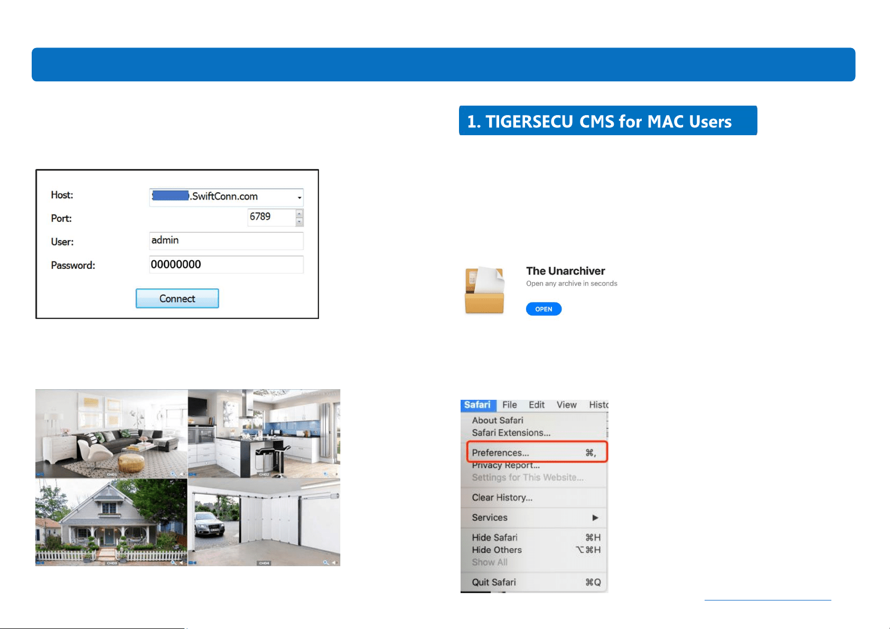Toggle the speaker icon on CH03

tap(181, 563)
